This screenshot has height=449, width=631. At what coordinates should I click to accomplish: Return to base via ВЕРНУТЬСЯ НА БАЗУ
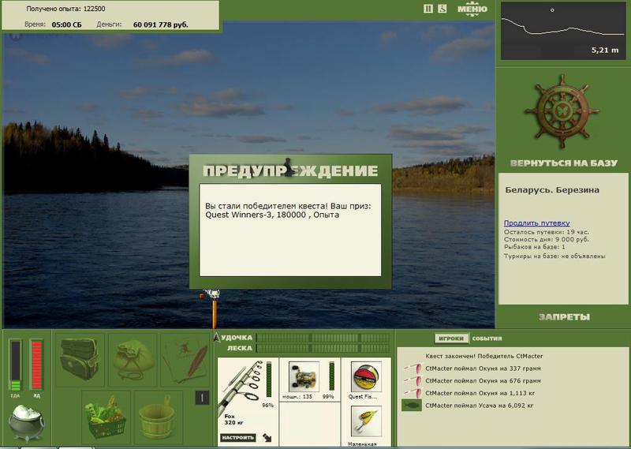pos(563,163)
